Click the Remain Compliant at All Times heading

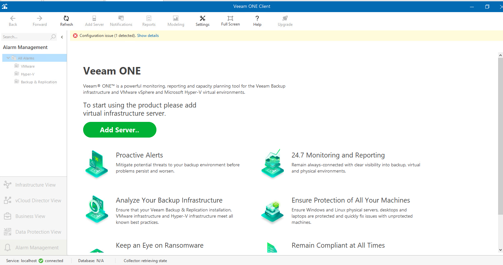pyautogui.click(x=338, y=245)
